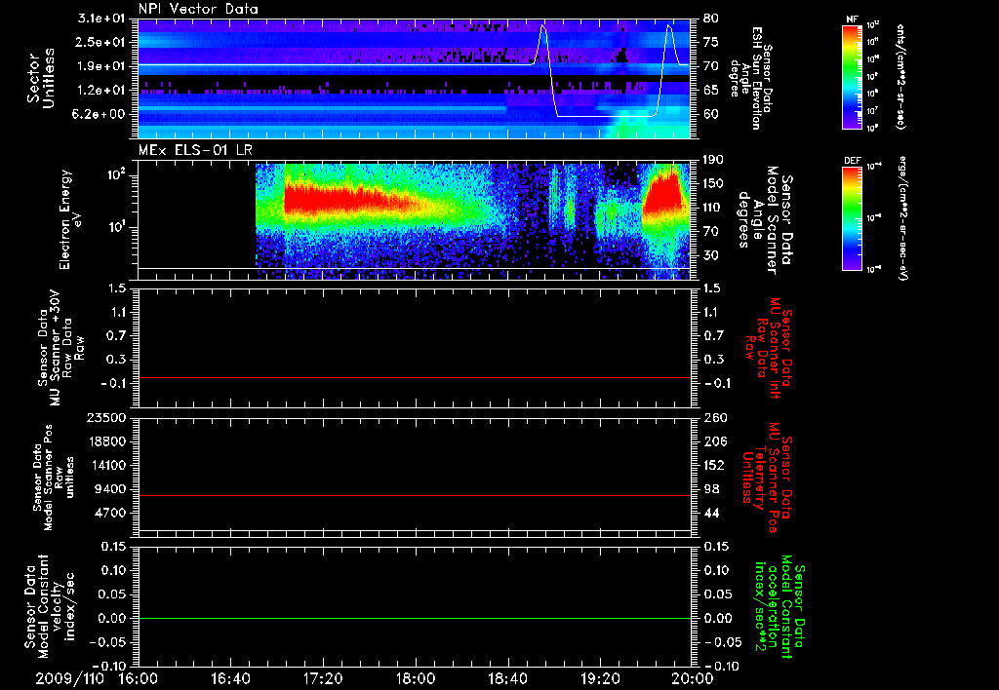The image size is (999, 690).
Task: Click the NF color scale bar
Action: point(853,76)
